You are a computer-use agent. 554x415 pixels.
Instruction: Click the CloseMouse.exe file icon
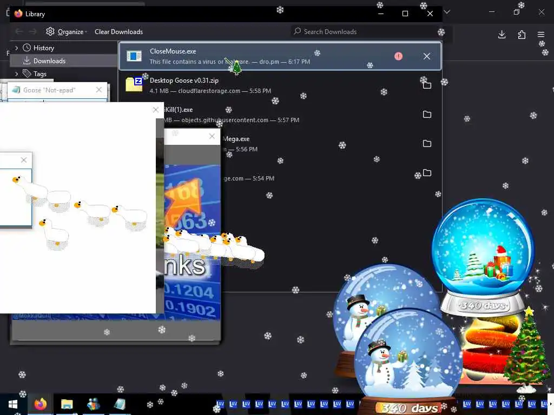[x=134, y=56]
